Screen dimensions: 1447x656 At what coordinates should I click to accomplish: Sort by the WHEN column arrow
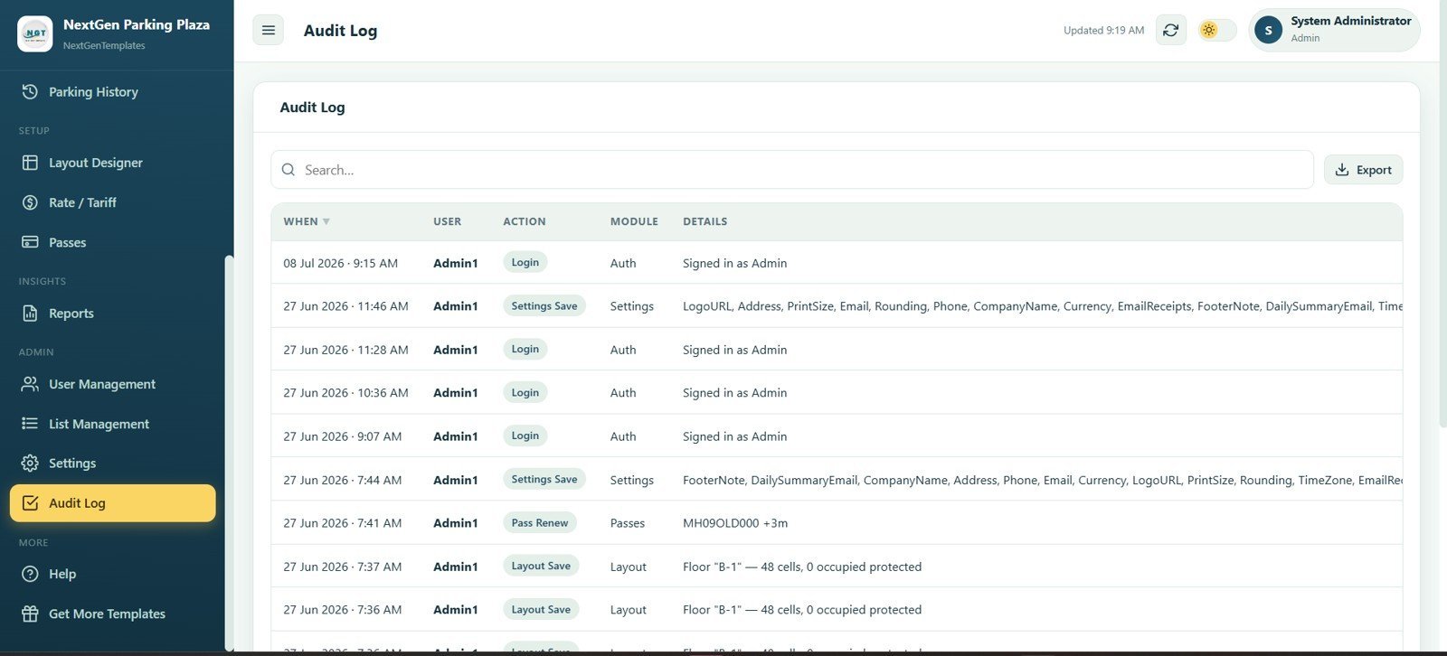pos(326,221)
